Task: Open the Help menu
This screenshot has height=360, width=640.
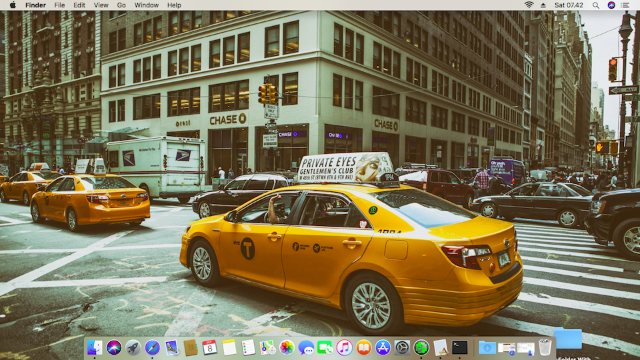Action: pos(174,5)
